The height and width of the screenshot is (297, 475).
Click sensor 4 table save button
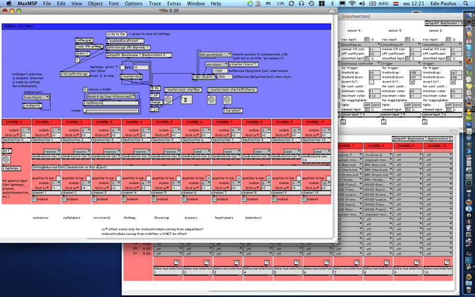tap(376, 105)
